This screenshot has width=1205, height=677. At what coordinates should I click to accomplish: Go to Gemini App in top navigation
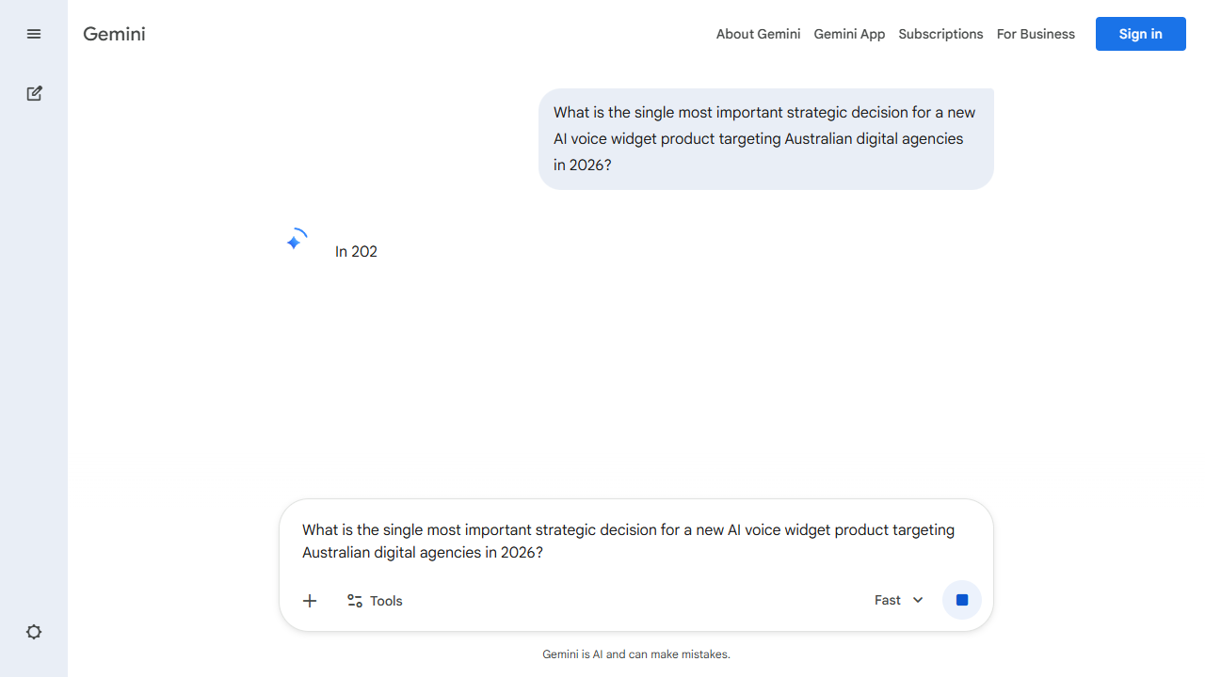(x=849, y=34)
